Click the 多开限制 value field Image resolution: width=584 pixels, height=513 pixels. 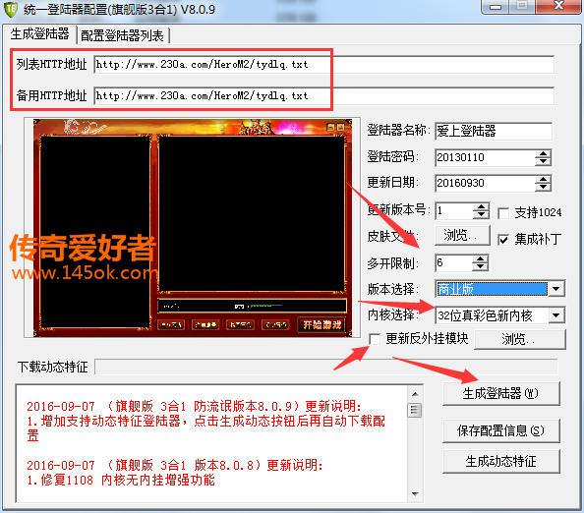coord(453,262)
